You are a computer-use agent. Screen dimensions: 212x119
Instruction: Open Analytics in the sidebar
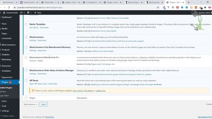click(6, 55)
